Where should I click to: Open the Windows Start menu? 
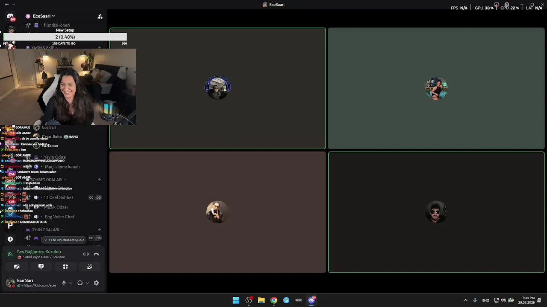click(x=236, y=300)
